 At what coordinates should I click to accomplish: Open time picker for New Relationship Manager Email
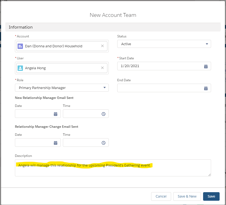pos(103,114)
